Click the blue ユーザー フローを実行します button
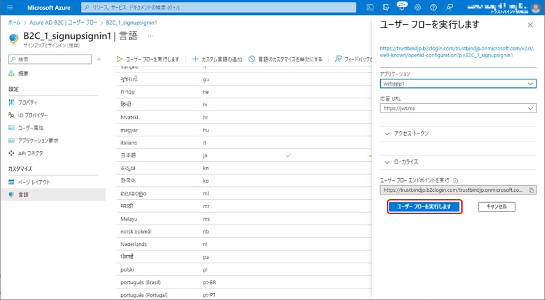The width and height of the screenshot is (545, 300). [x=424, y=207]
